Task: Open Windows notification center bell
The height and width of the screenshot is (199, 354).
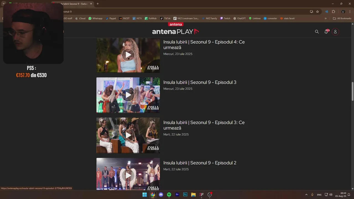Action: pyautogui.click(x=349, y=195)
